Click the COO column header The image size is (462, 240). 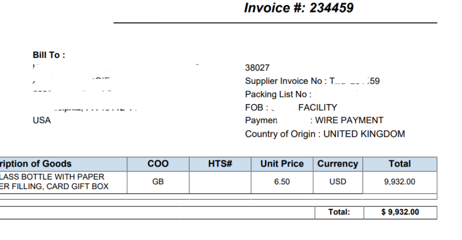158,164
